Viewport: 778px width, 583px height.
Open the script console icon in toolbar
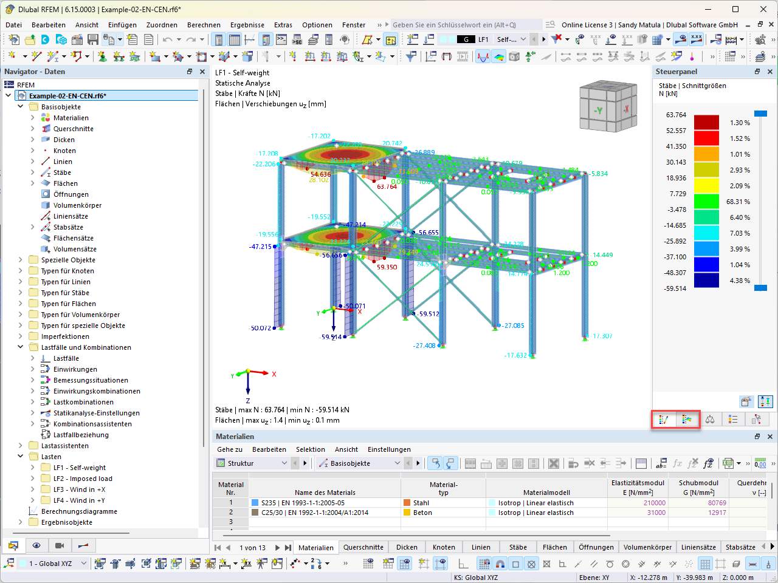tap(281, 39)
